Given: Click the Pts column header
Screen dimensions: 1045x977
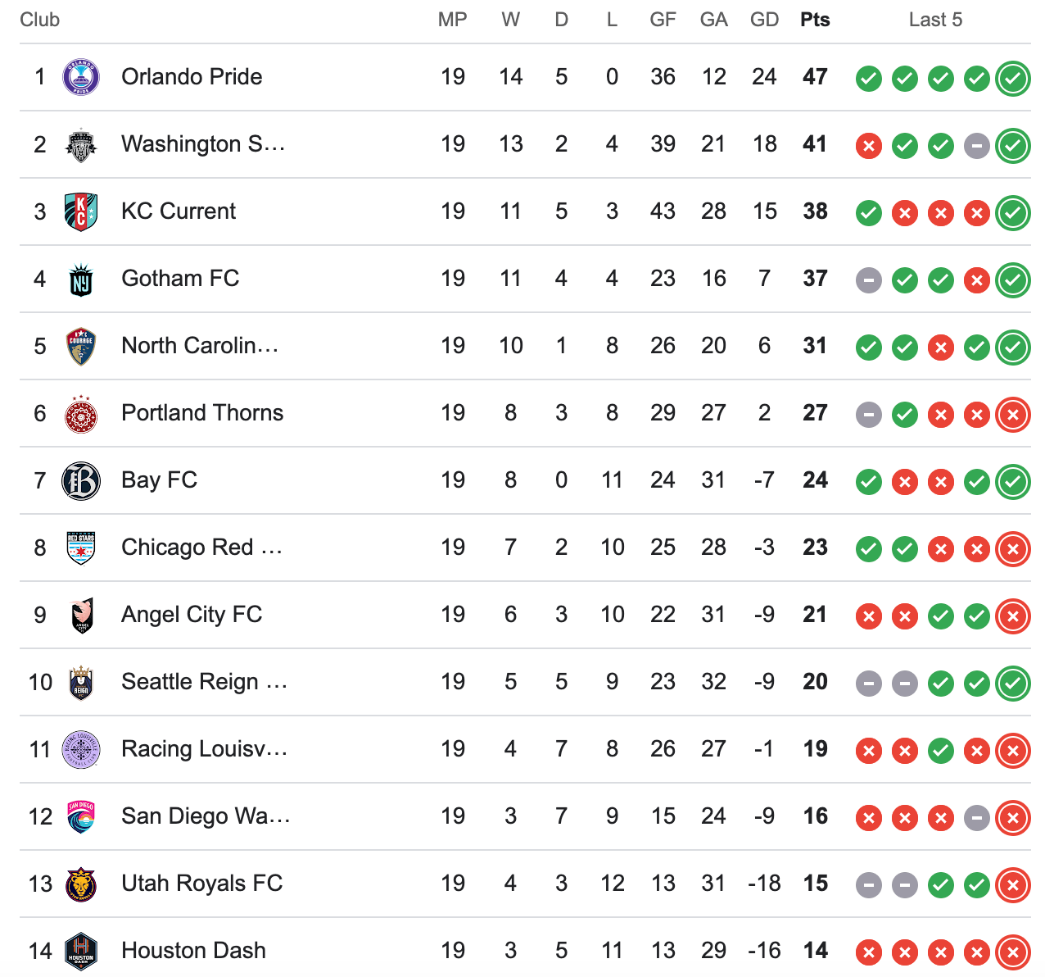Looking at the screenshot, I should (815, 20).
